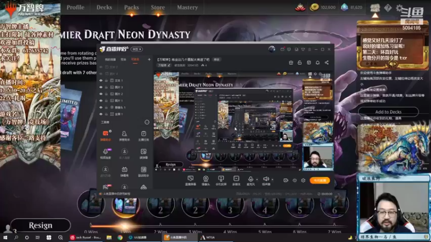Click the orange start broadcast button
Image resolution: width=431 pixels, height=242 pixels.
(x=319, y=180)
